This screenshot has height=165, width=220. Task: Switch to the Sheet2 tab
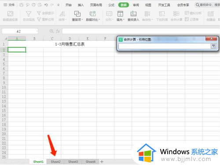tap(55, 161)
